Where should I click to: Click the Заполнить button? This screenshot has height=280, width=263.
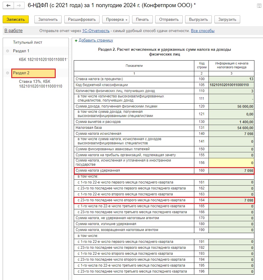coord(48,20)
